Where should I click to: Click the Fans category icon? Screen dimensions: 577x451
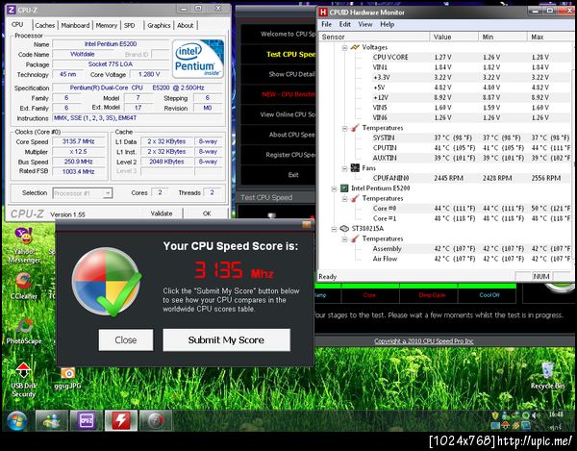tap(355, 168)
